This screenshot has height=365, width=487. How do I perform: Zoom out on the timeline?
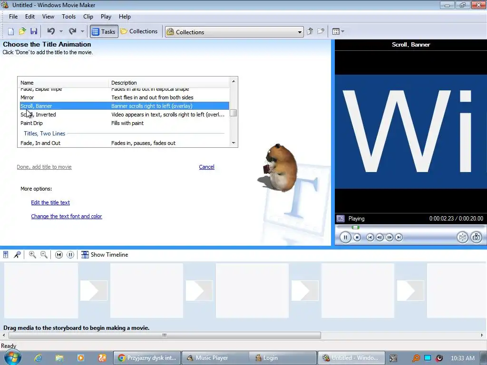[44, 255]
